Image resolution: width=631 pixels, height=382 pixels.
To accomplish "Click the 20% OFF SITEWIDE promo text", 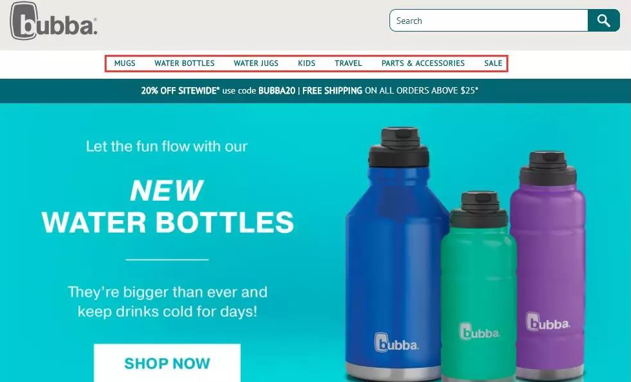I will click(180, 91).
